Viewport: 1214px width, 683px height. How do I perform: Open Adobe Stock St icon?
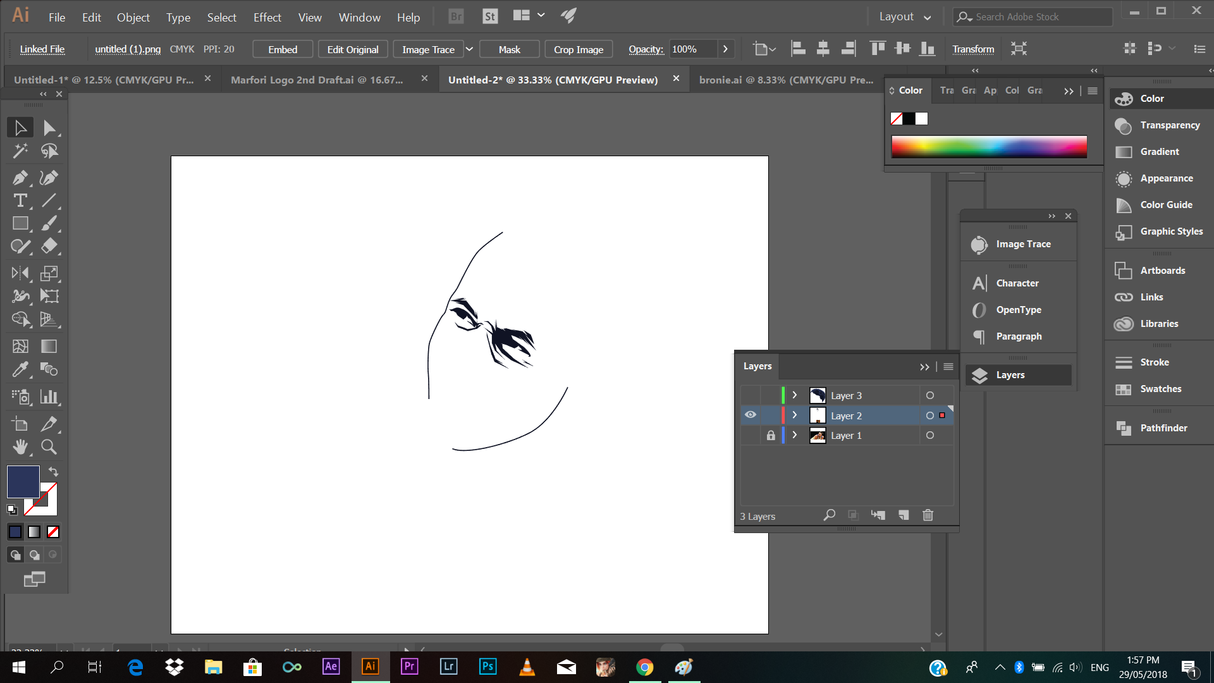click(490, 16)
